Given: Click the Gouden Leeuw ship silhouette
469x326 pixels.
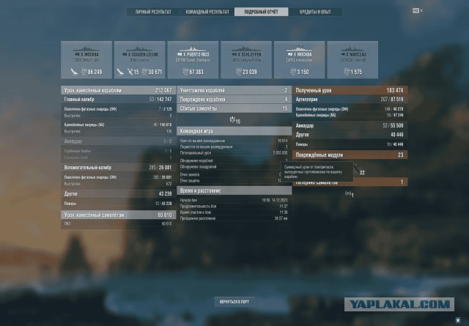Looking at the screenshot, I should (x=140, y=49).
